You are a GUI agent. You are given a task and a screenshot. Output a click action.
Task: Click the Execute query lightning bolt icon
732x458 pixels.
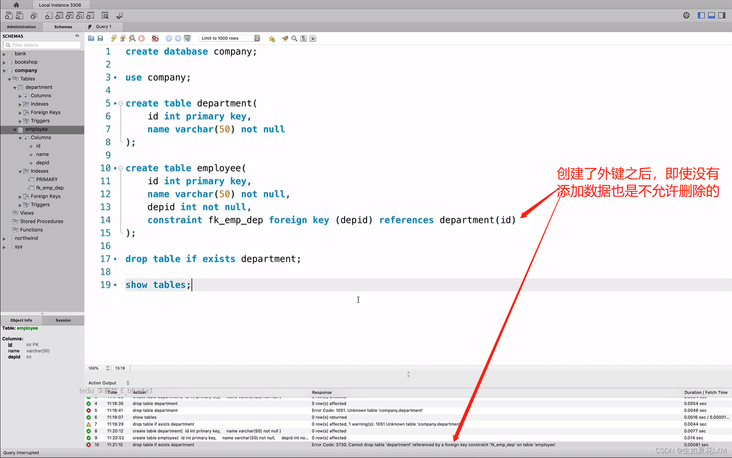pyautogui.click(x=113, y=38)
